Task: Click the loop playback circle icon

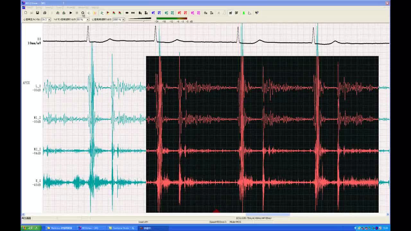Action: (83, 13)
